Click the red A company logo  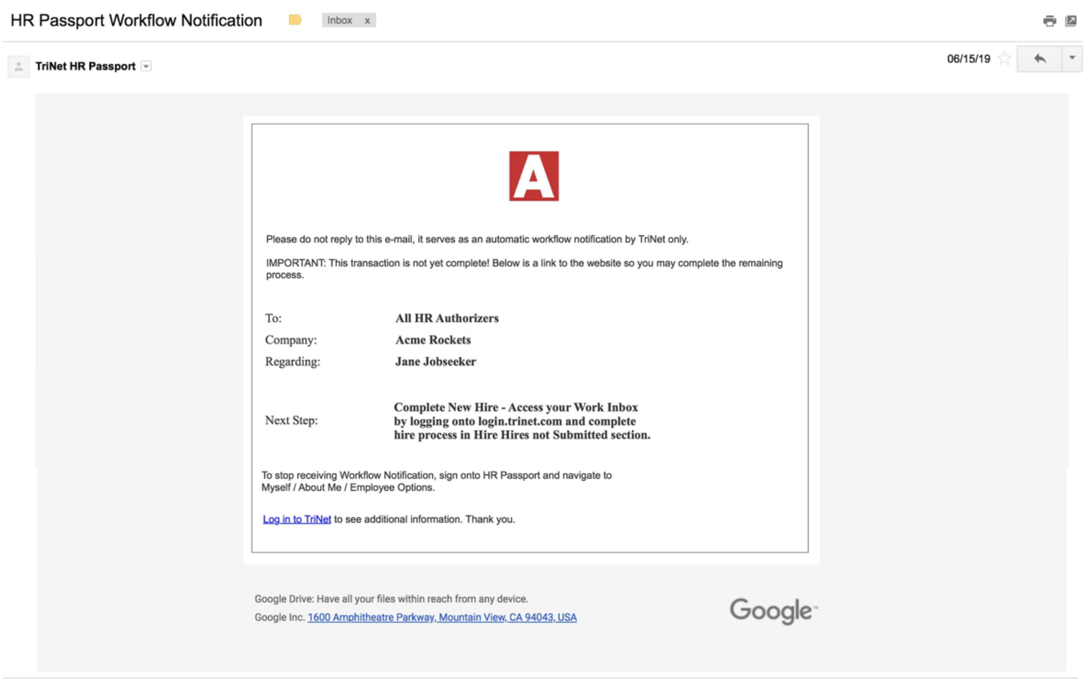tap(534, 176)
